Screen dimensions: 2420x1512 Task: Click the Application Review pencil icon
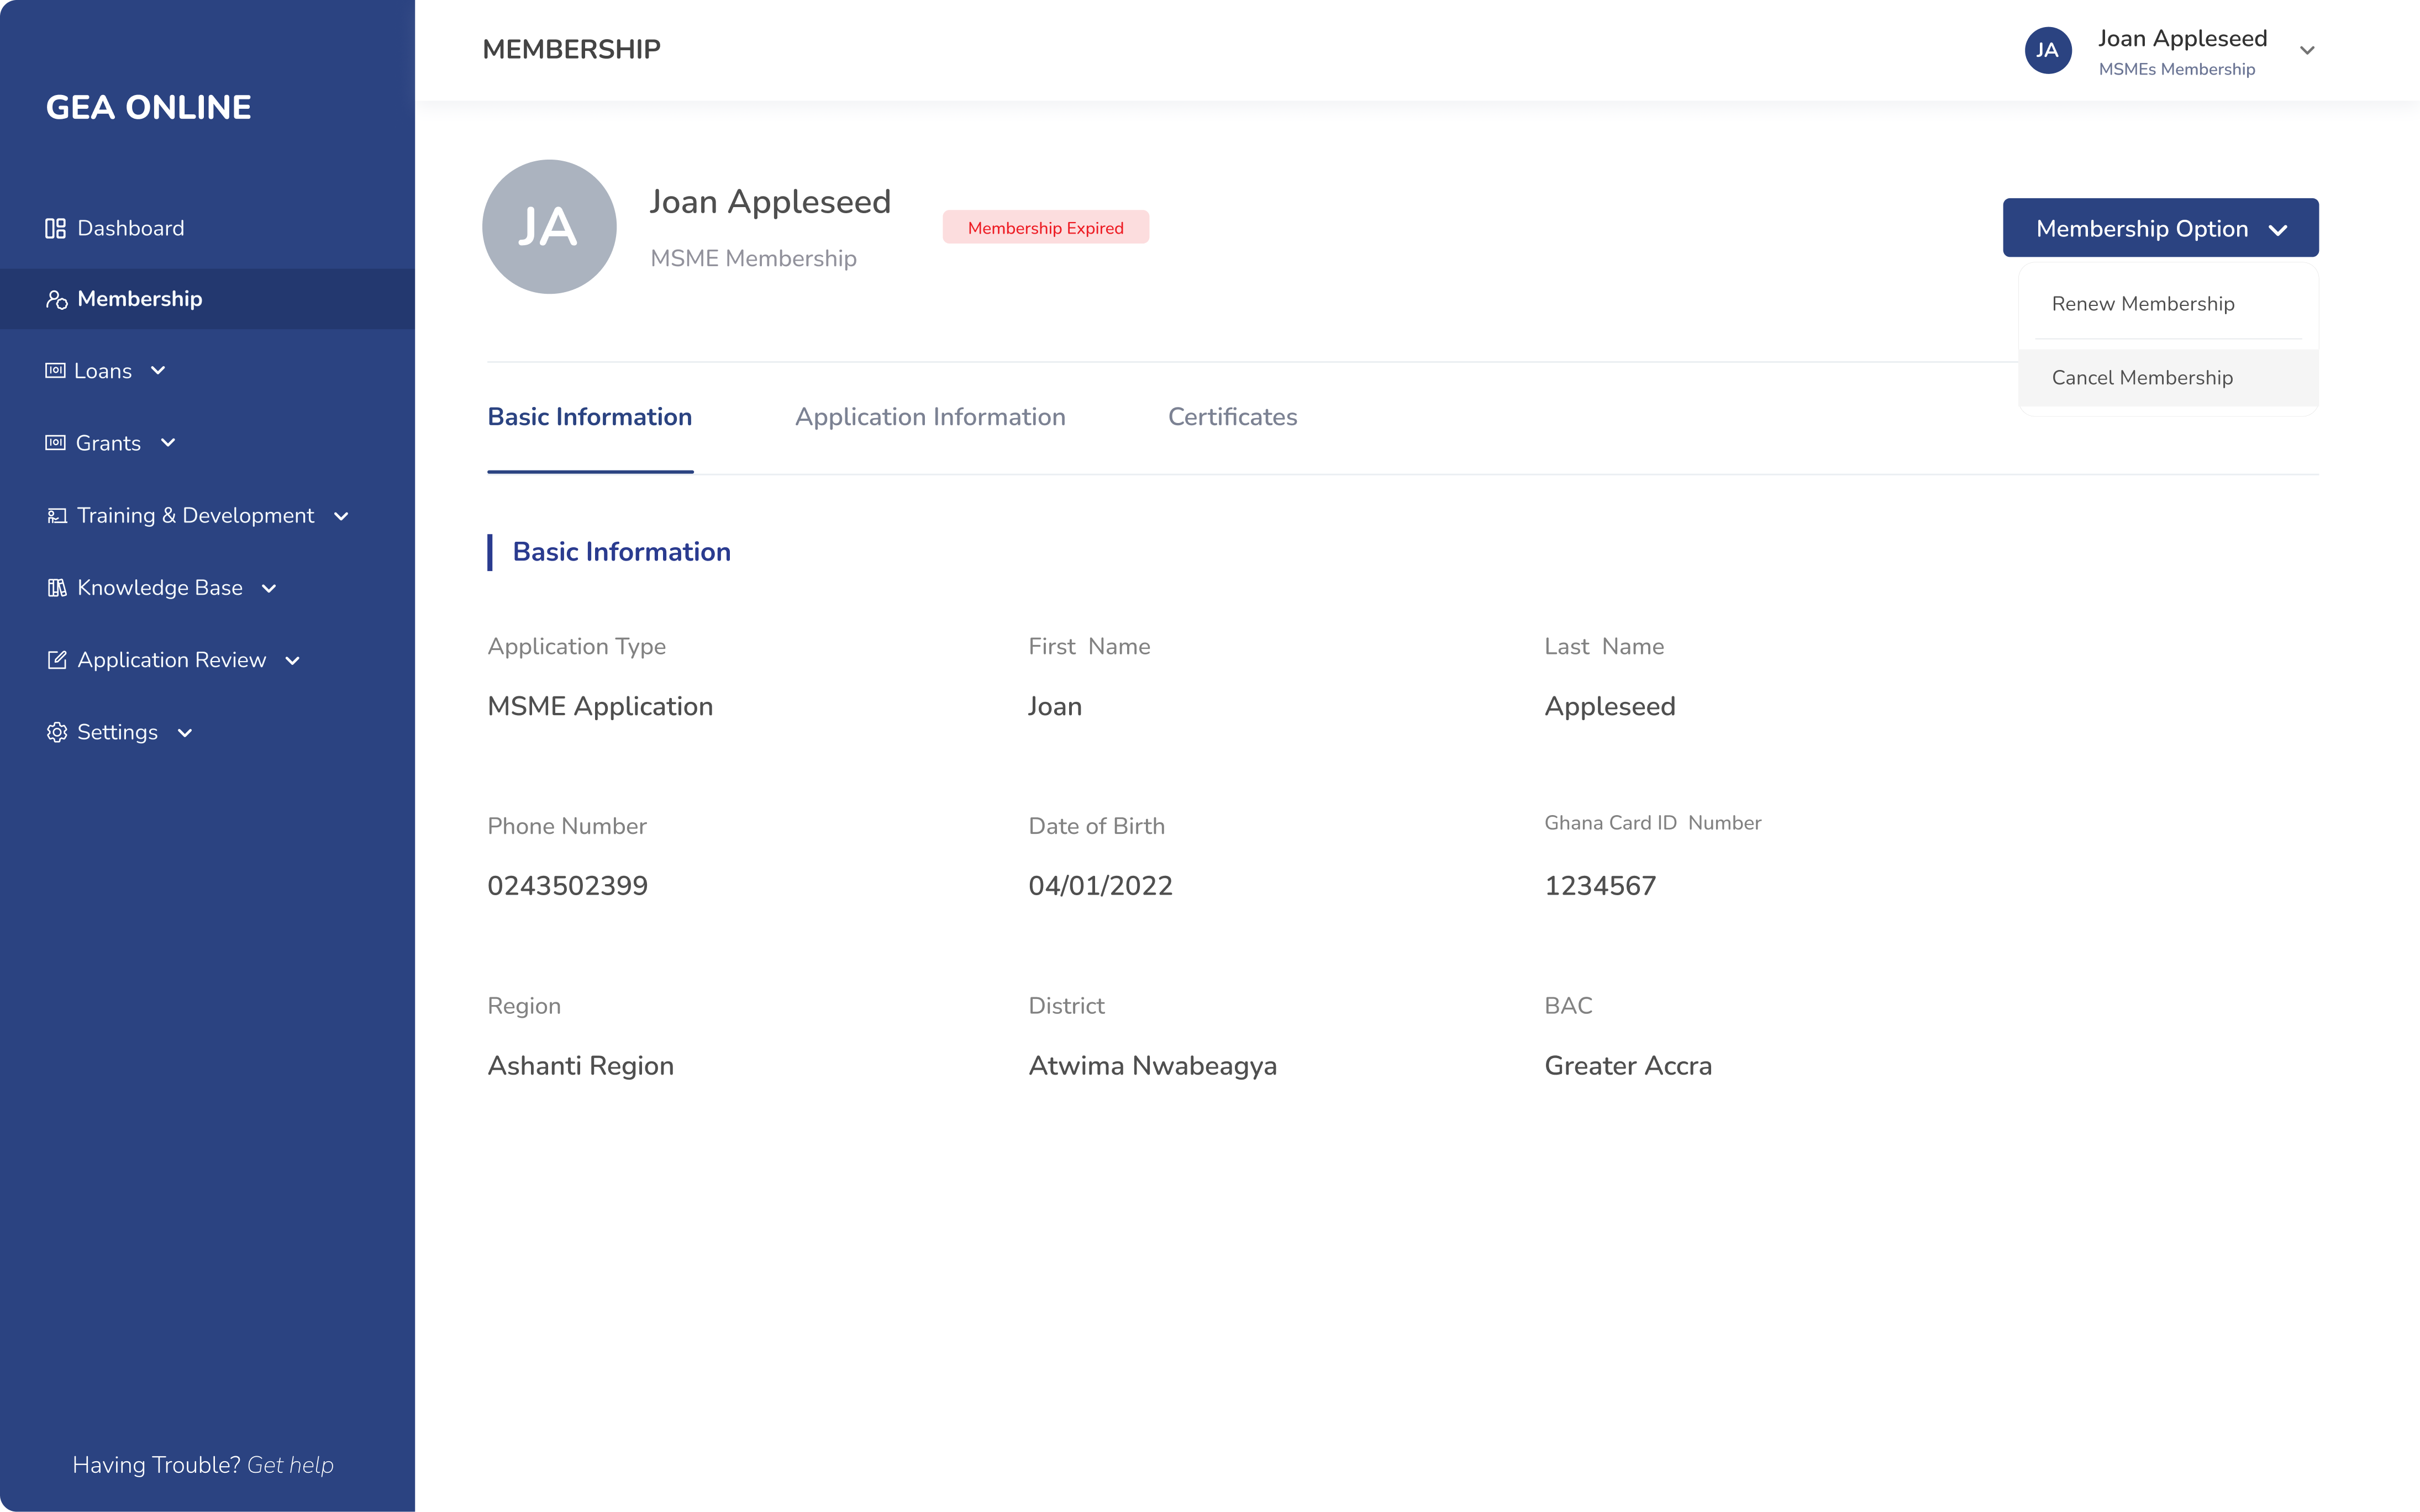pyautogui.click(x=57, y=660)
